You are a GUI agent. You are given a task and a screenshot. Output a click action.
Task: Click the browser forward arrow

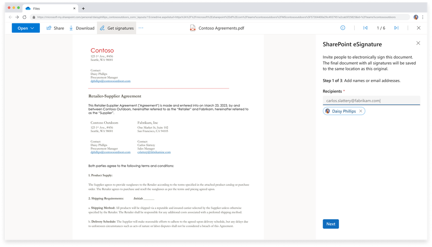click(x=17, y=17)
